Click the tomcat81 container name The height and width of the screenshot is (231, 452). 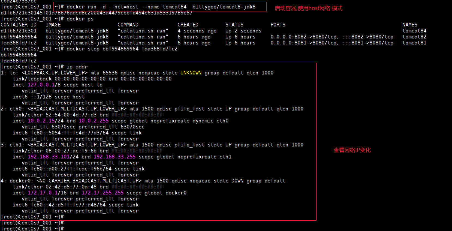coord(414,43)
